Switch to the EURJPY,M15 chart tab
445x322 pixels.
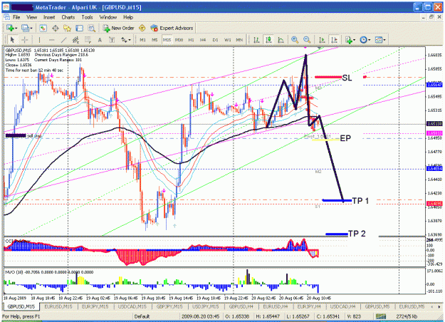tap(95, 306)
